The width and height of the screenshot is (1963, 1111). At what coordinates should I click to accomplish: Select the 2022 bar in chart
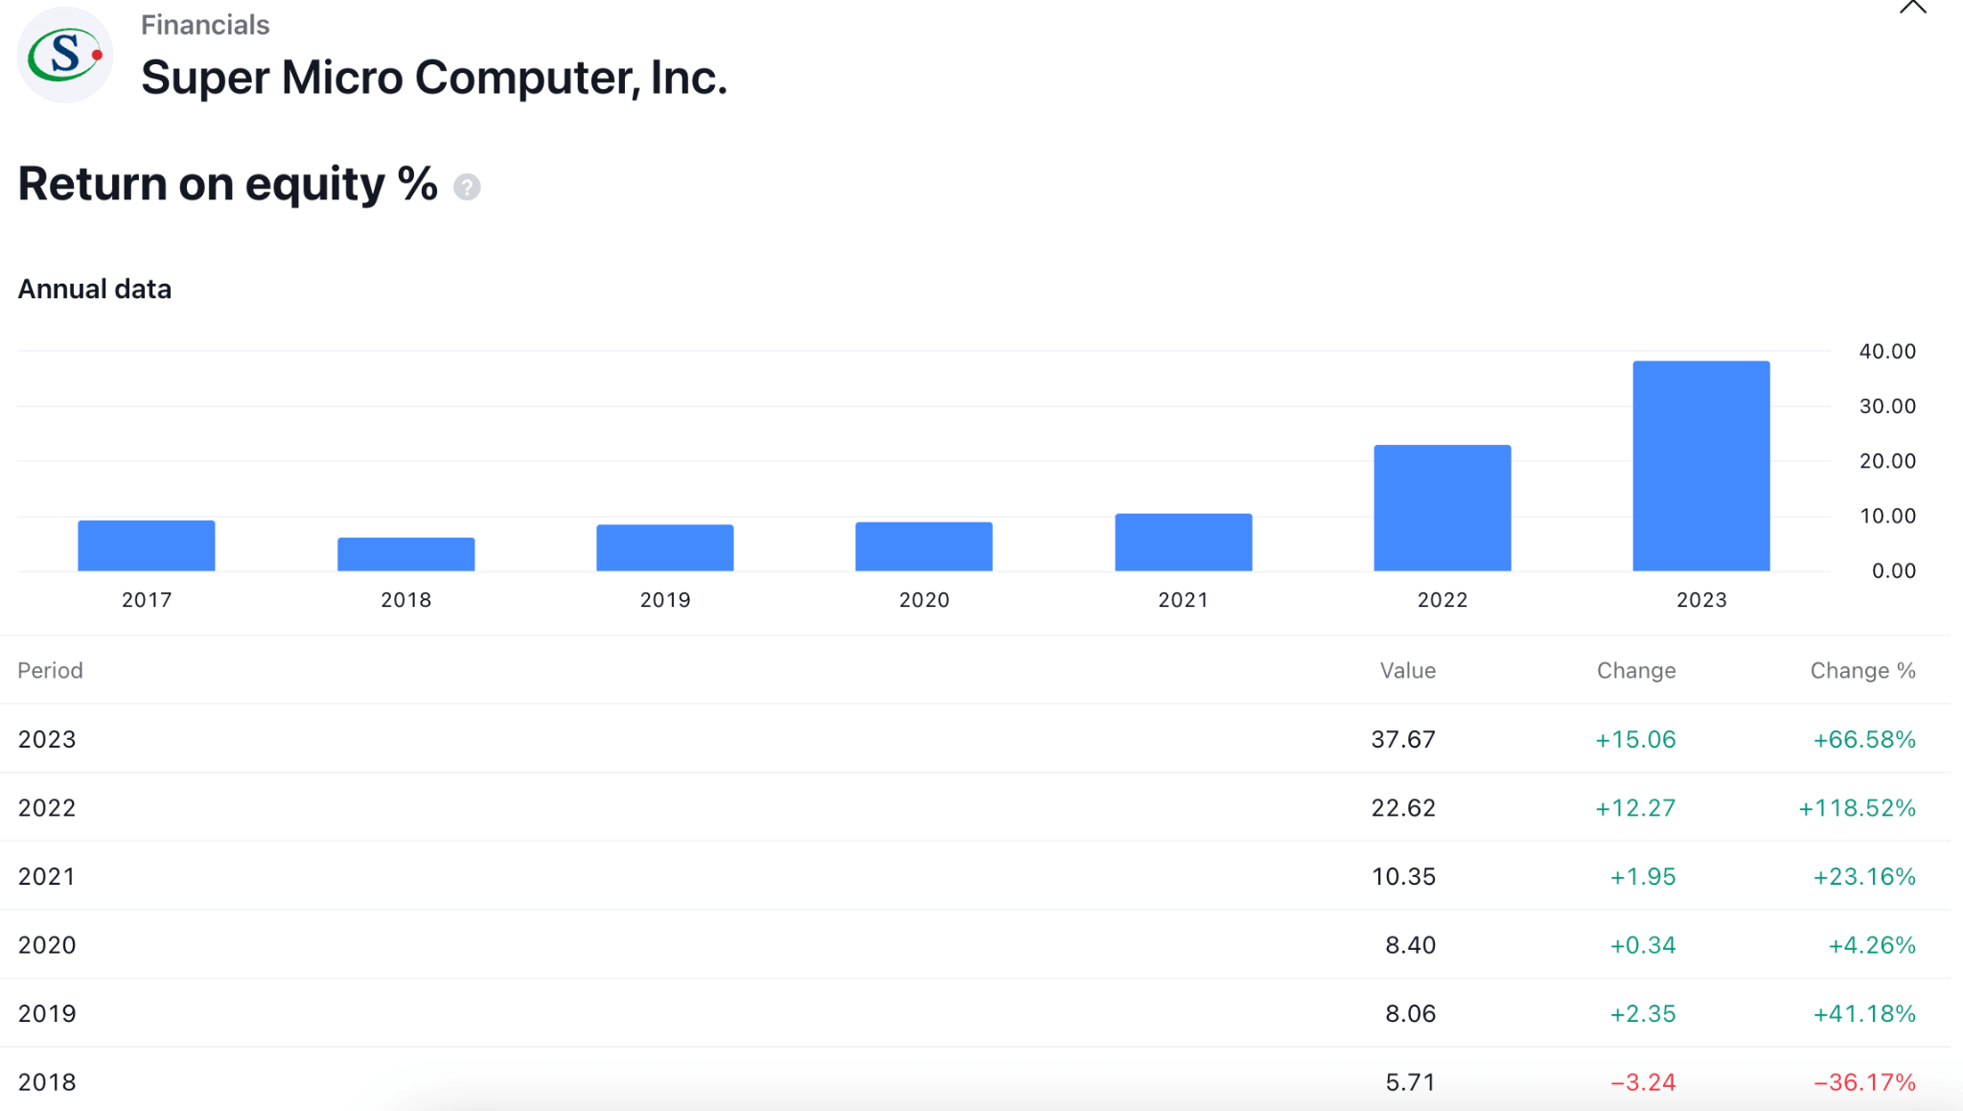click(x=1443, y=508)
